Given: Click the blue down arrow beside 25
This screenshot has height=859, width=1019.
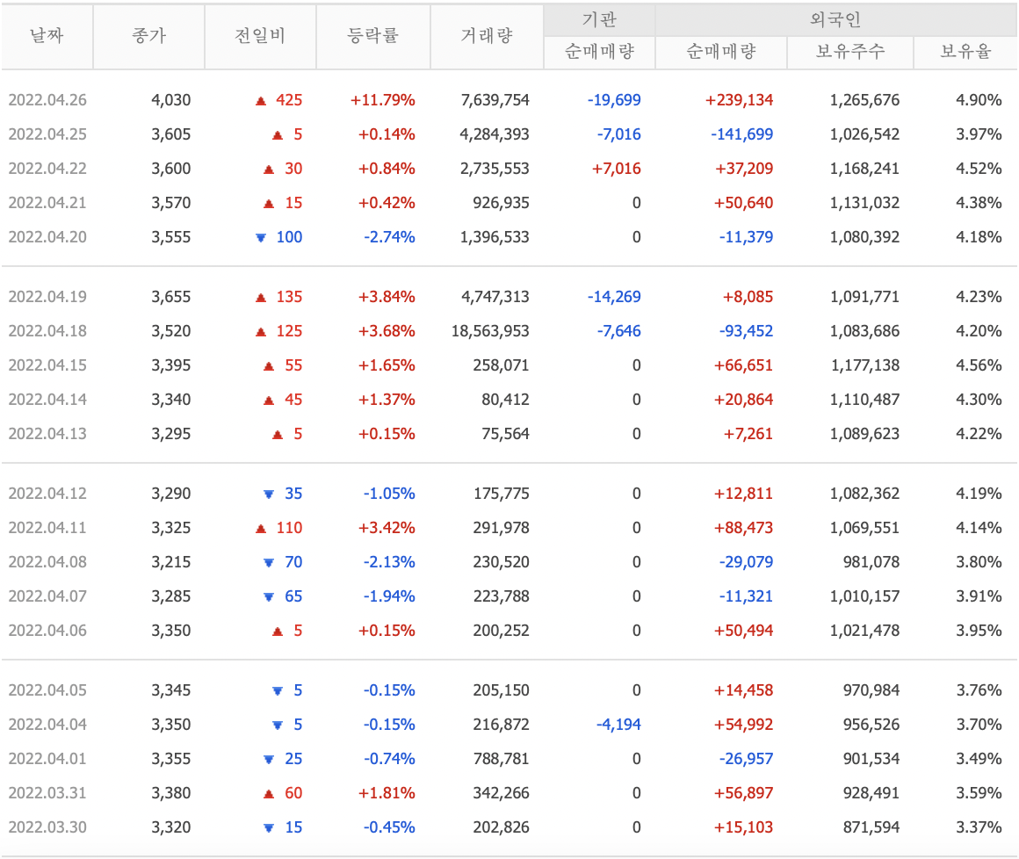Looking at the screenshot, I should (269, 760).
